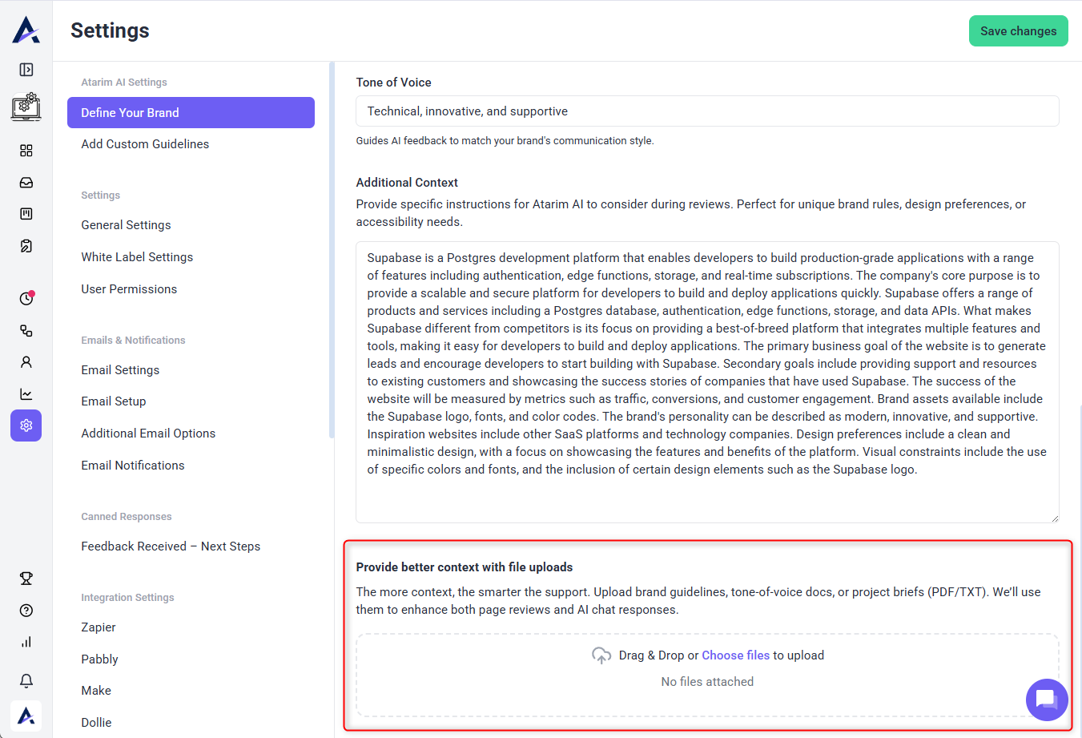1082x738 pixels.
Task: Click Save changes button
Action: coord(1018,31)
